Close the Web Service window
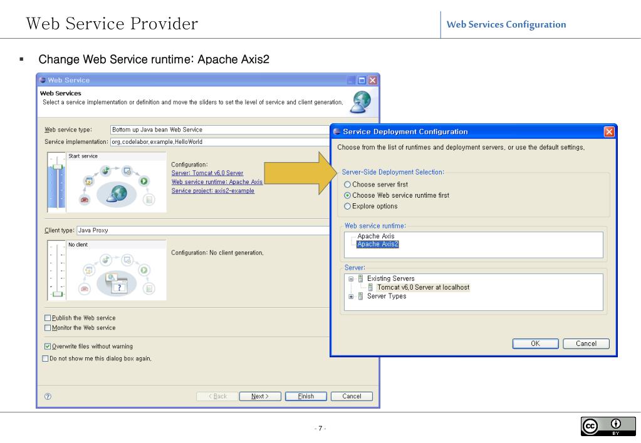This screenshot has height=443, width=641. tap(372, 81)
